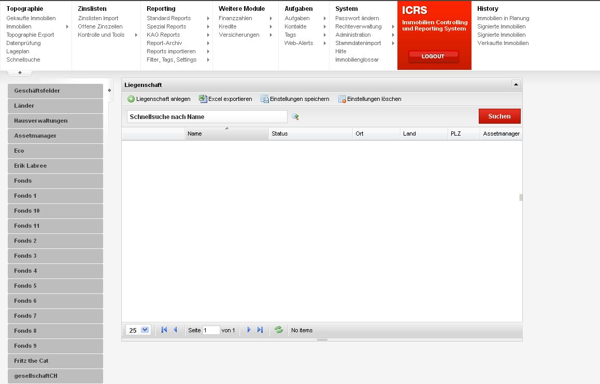Go to the previous page arrow
600x384 pixels.
point(175,330)
